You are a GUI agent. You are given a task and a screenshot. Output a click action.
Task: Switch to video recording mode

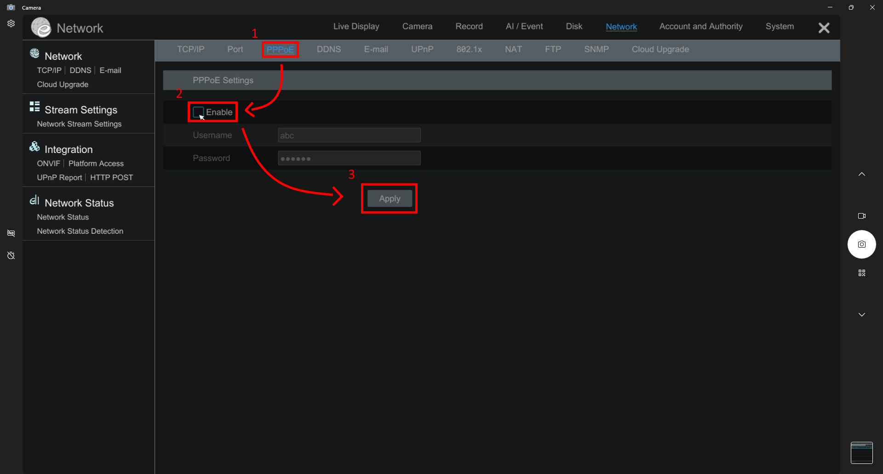pos(861,216)
